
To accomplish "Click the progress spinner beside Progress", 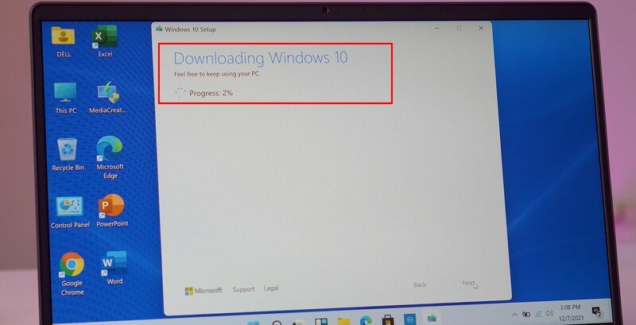I will [180, 93].
